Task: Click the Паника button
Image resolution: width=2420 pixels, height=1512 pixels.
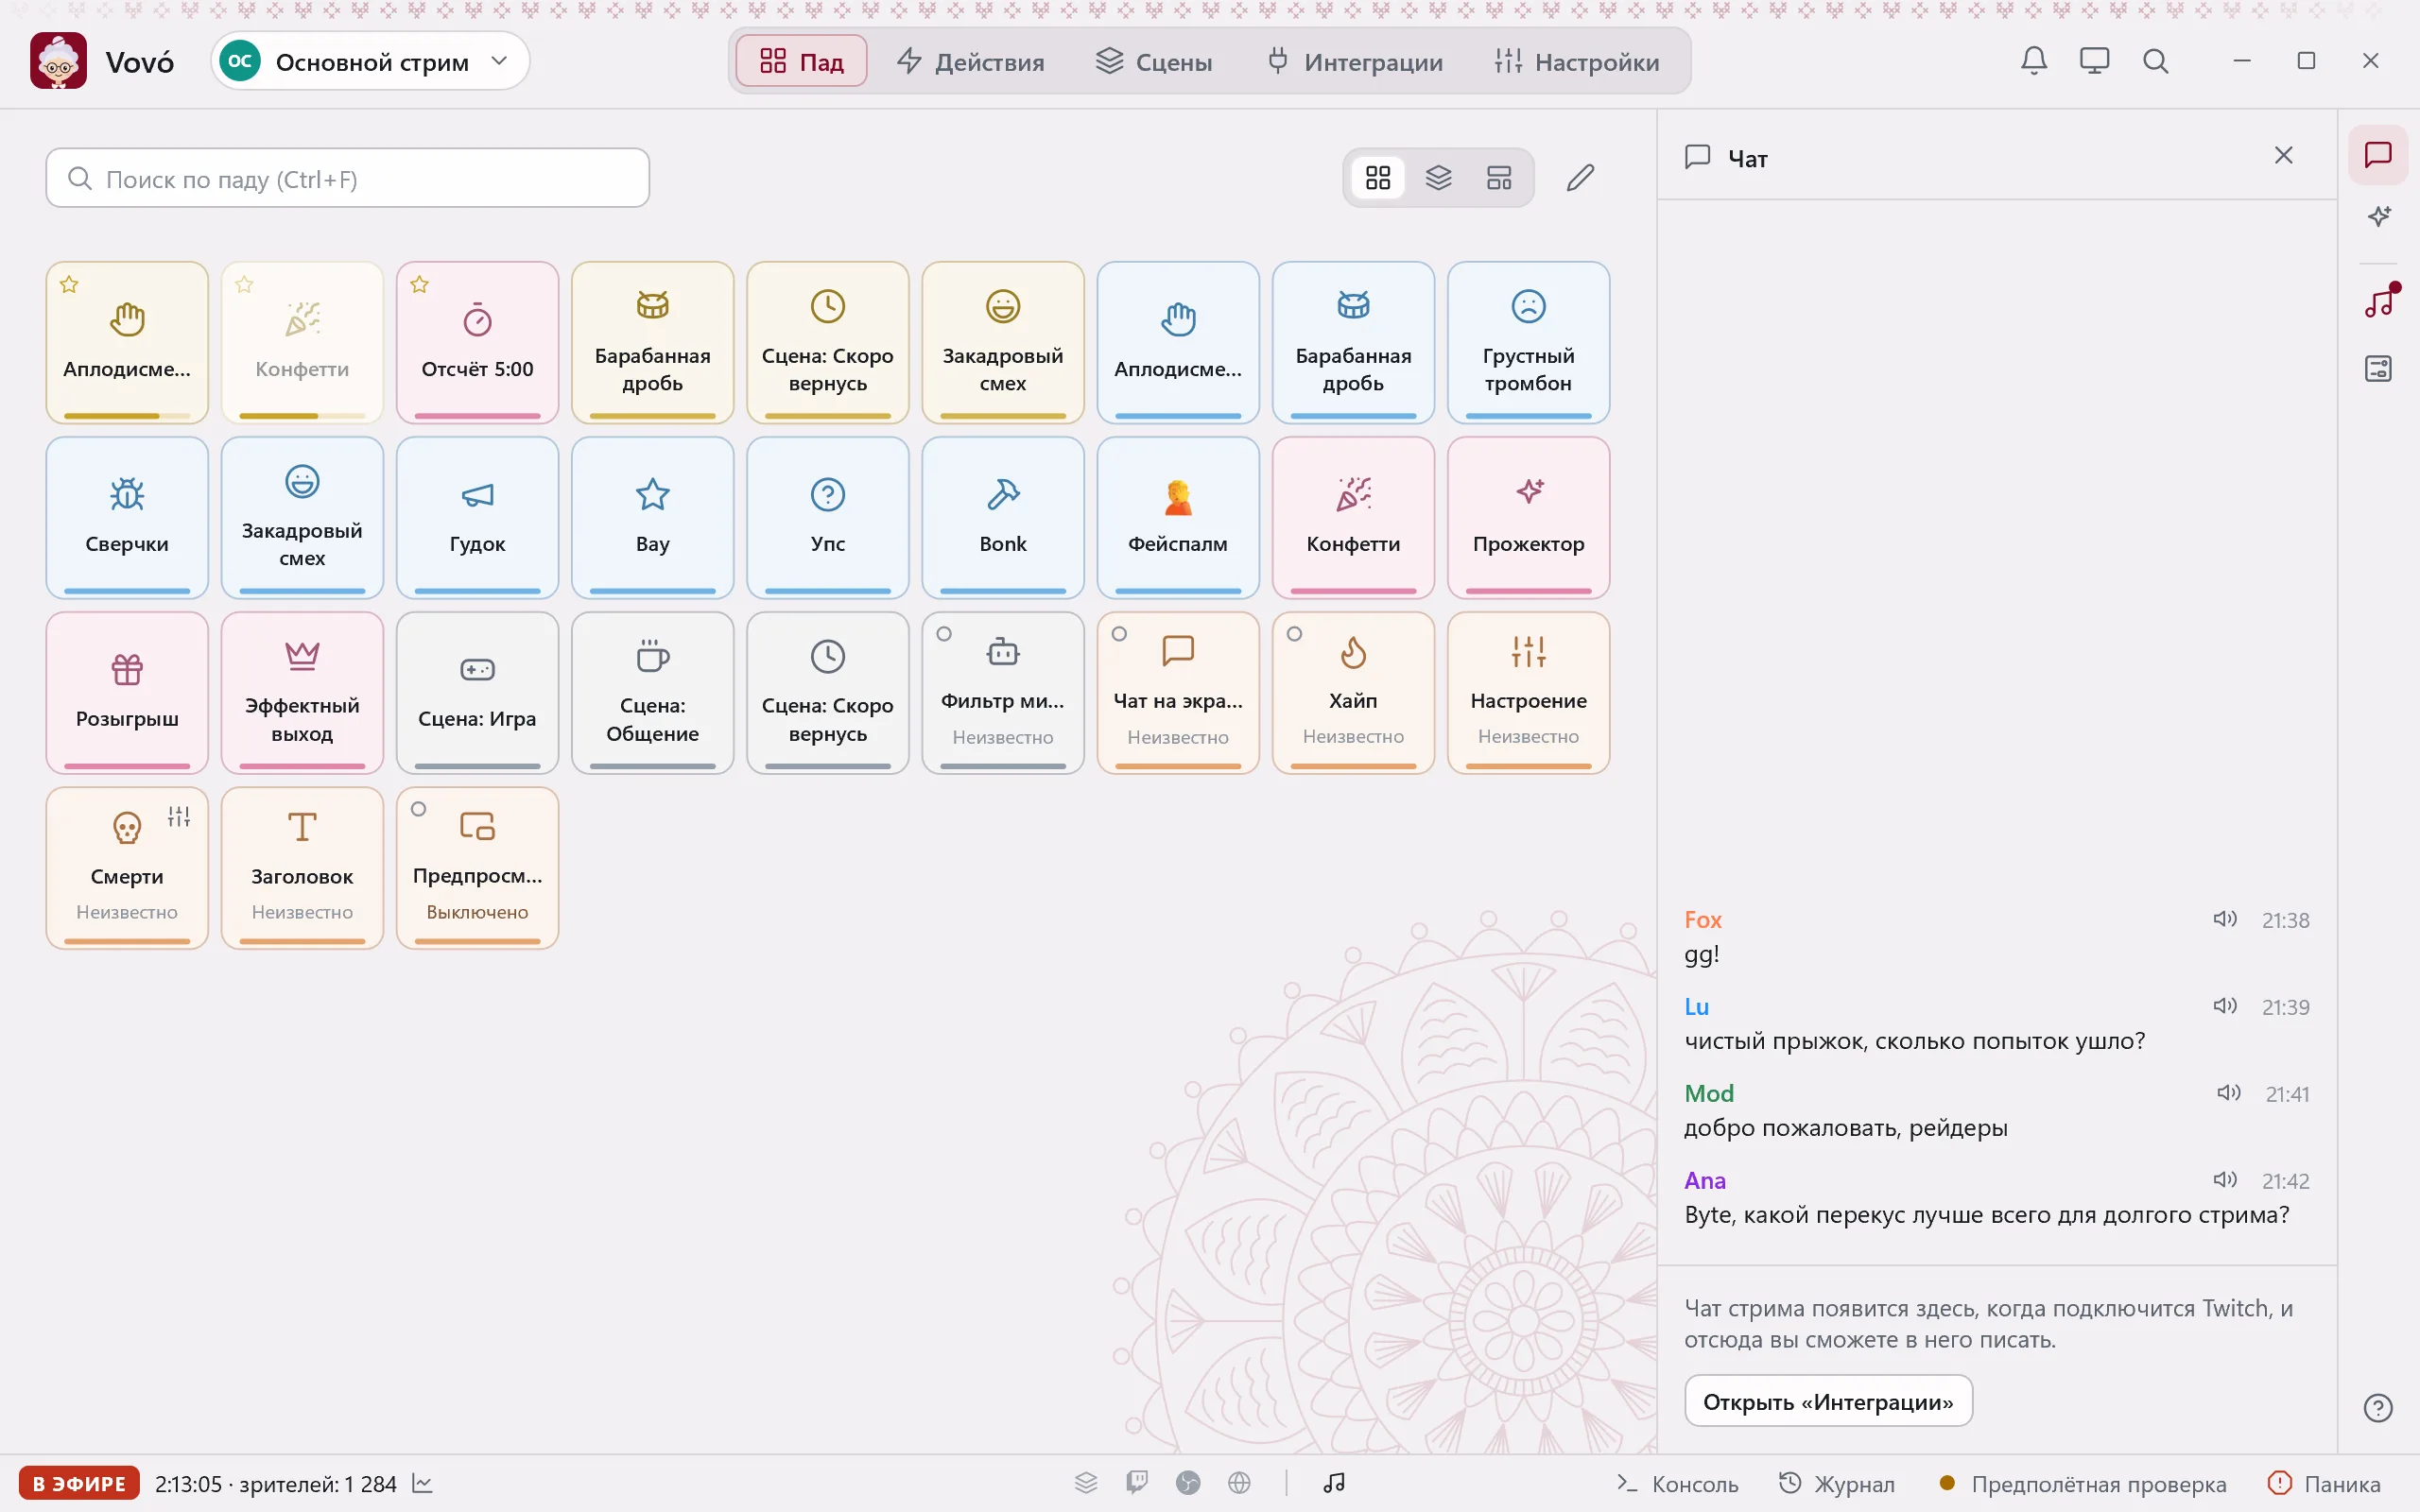Action: [2324, 1484]
